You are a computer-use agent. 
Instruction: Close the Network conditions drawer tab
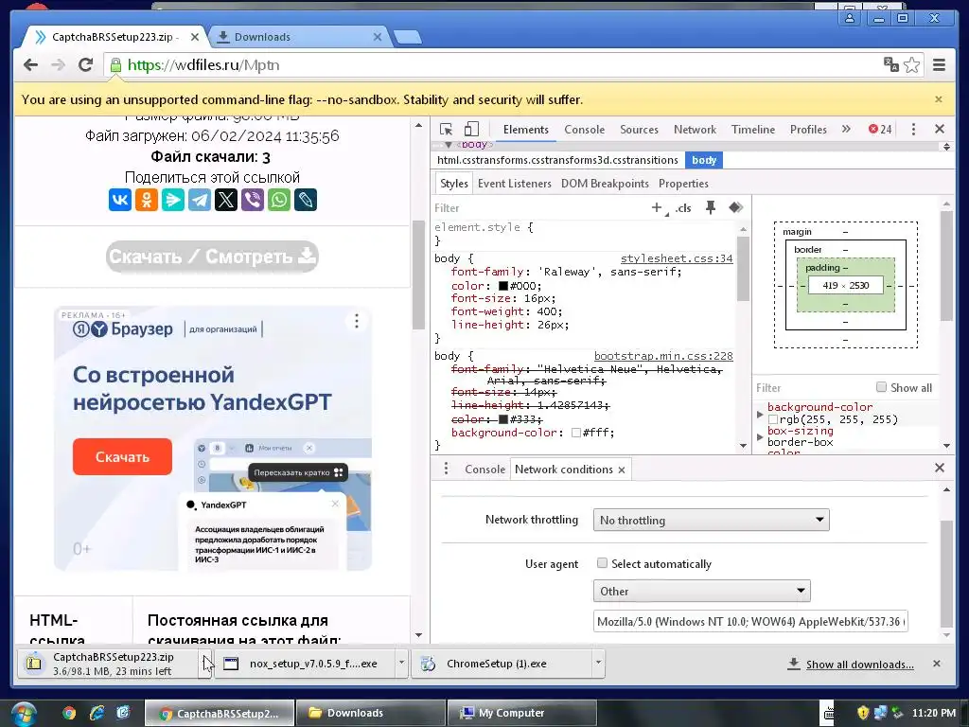[x=622, y=470]
